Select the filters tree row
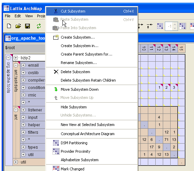The height and width of the screenshot is (171, 194). tap(33, 132)
